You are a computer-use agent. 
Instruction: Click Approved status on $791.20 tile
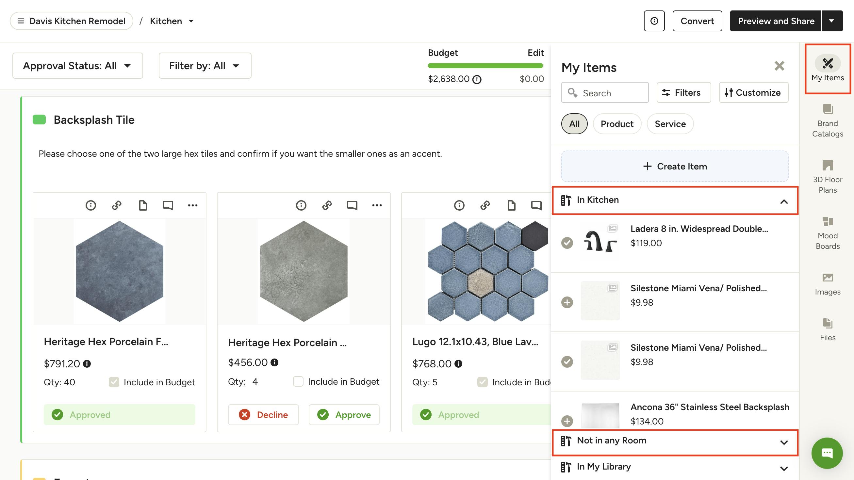[119, 414]
